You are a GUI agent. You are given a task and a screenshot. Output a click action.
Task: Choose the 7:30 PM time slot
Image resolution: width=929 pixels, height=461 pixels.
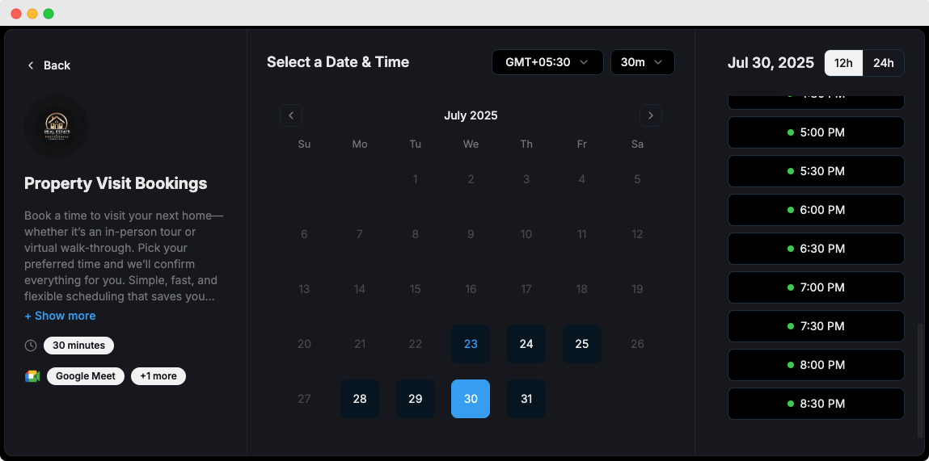point(816,326)
